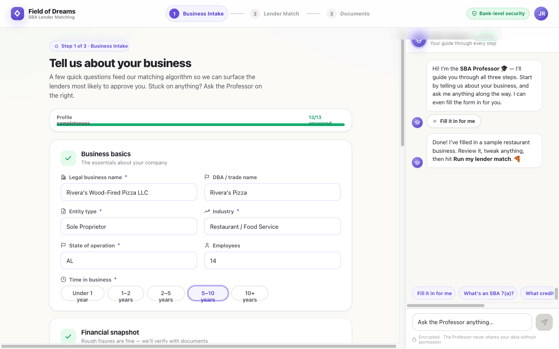This screenshot has height=349, width=559.
Task: Click the Professor avatar beside Fill it in for me message
Action: 417,123
